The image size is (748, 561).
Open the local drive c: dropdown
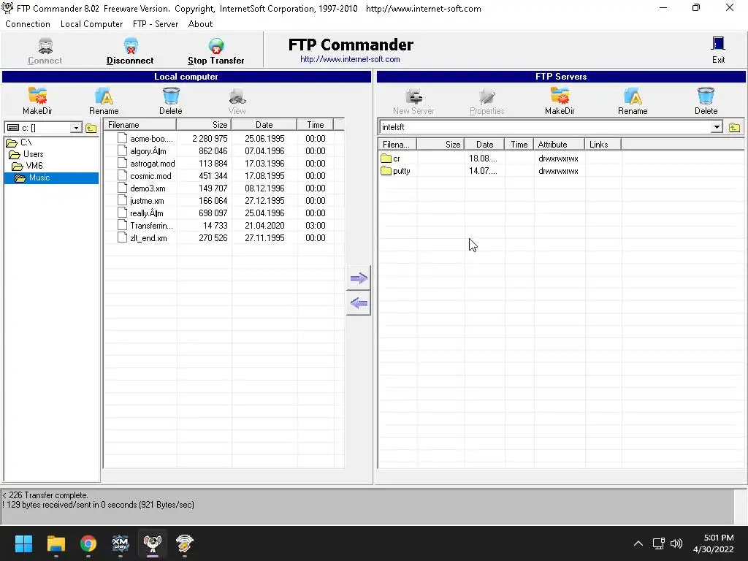[x=76, y=128]
